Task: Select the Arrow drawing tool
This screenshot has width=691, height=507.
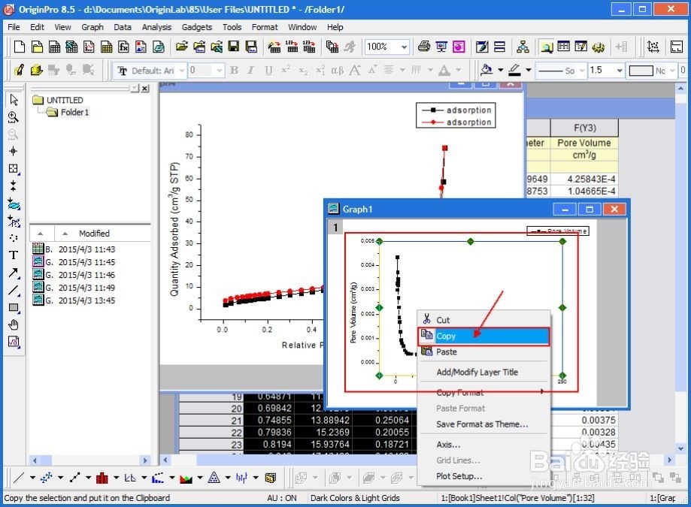Action: pos(14,273)
